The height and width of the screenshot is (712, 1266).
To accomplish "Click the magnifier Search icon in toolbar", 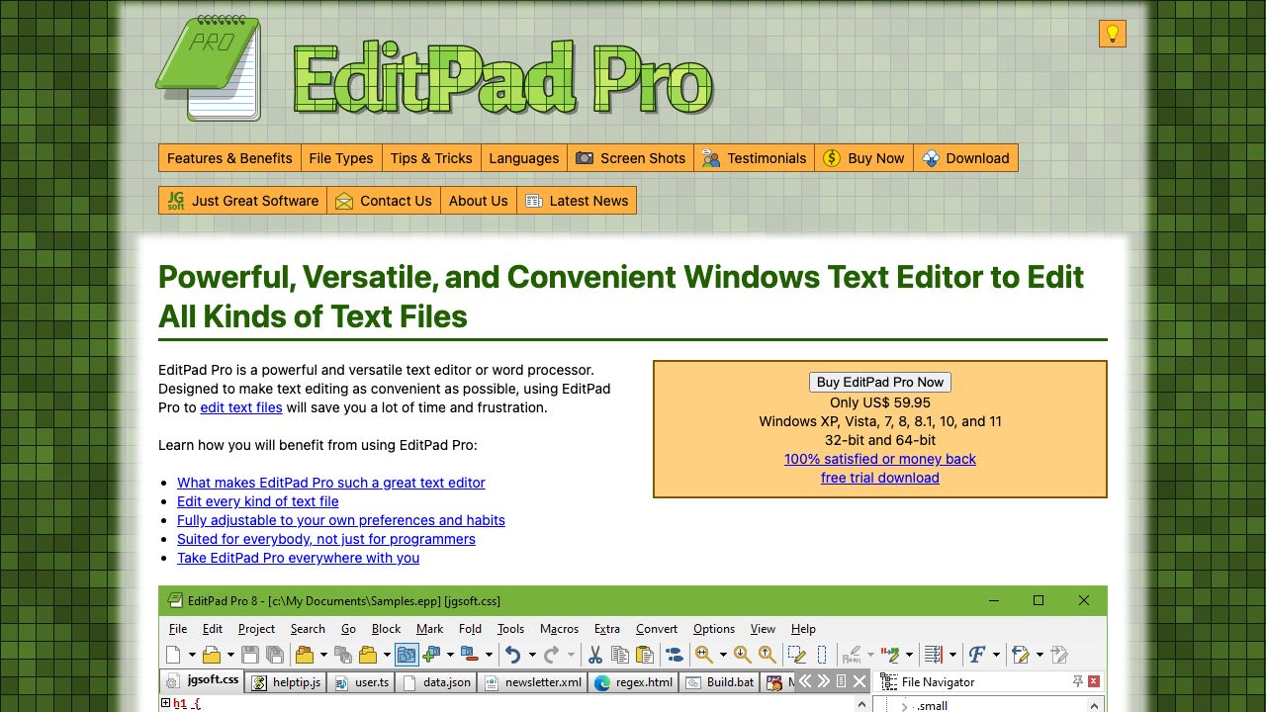I will click(703, 655).
